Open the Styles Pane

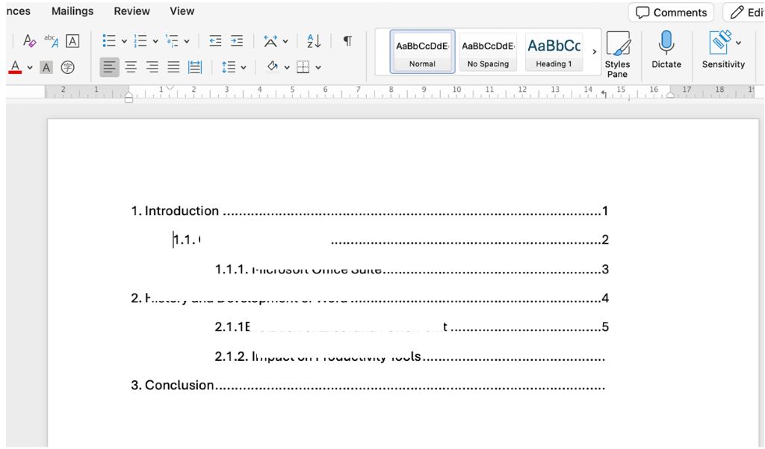[x=617, y=55]
